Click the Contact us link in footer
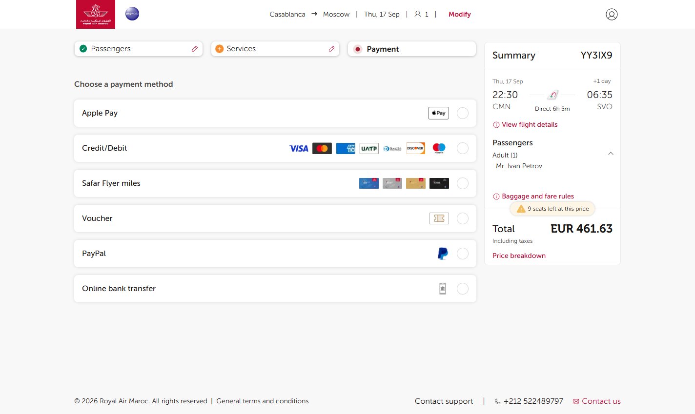This screenshot has width=695, height=414. pos(597,401)
